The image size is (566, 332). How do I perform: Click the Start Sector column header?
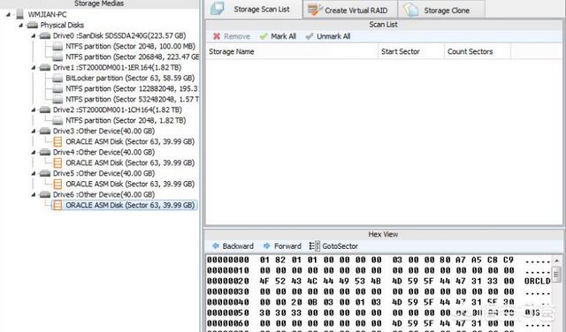pyautogui.click(x=411, y=51)
